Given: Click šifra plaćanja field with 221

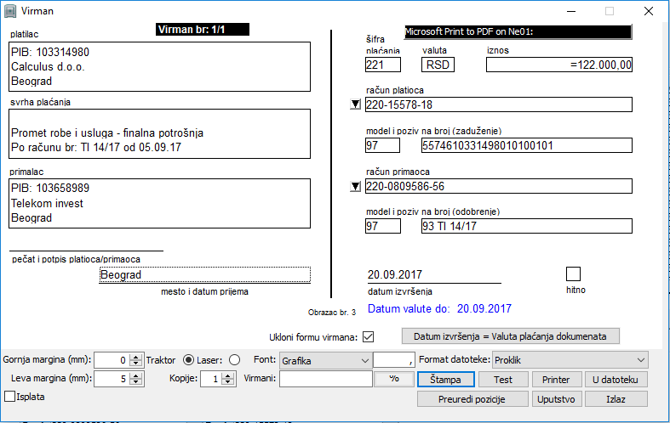Looking at the screenshot, I should 383,65.
